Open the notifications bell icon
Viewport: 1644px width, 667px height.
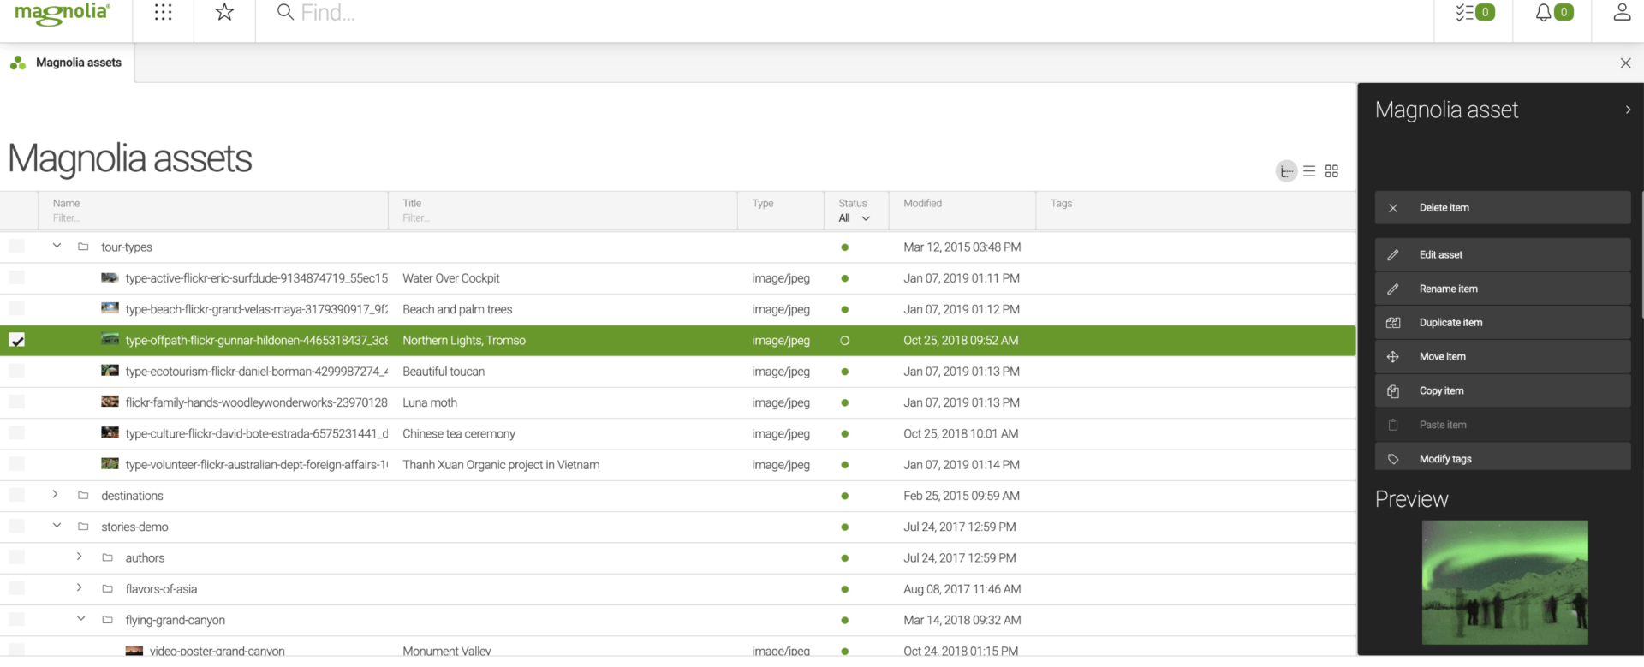1552,13
